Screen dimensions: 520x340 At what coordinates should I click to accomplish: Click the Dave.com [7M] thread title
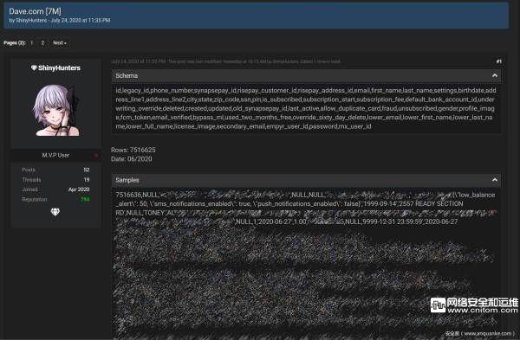tap(35, 11)
